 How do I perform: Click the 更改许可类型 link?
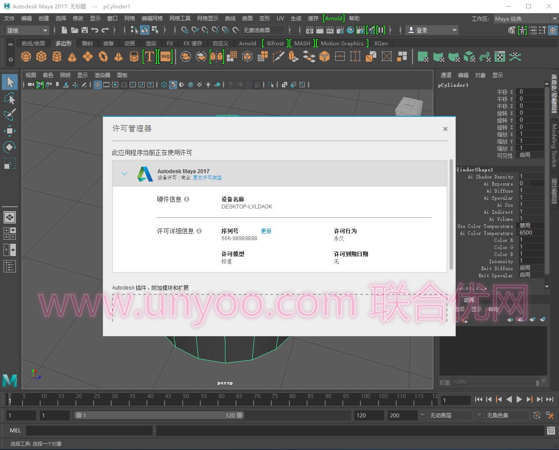(207, 178)
